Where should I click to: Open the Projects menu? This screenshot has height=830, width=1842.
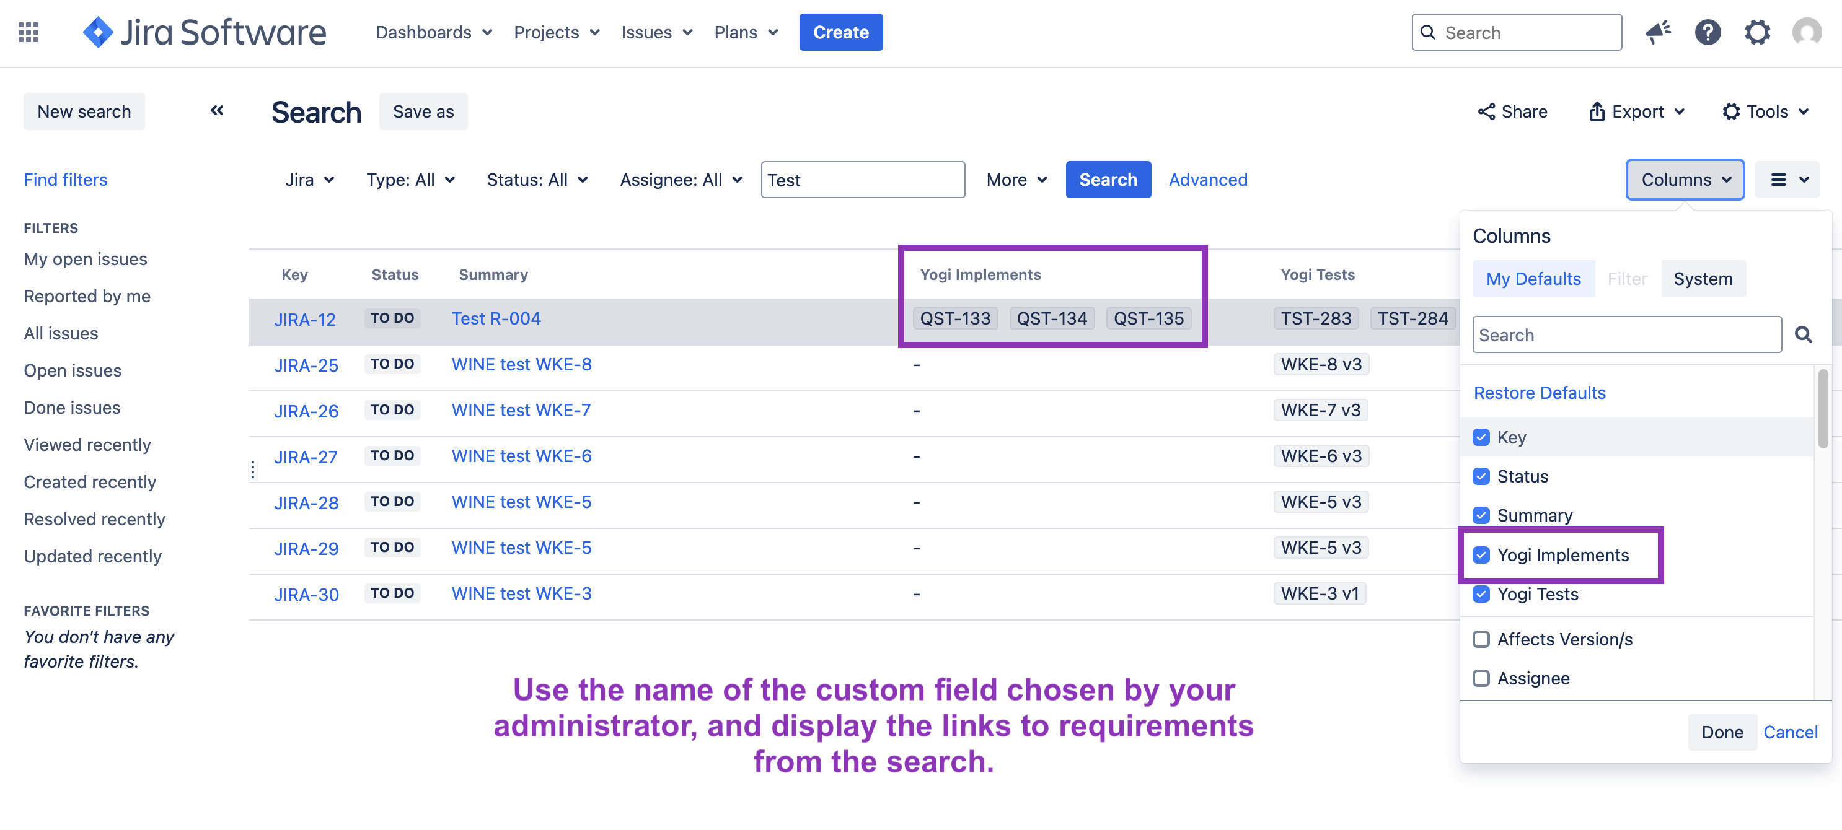(x=557, y=32)
